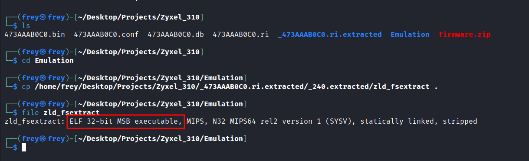Image resolution: width=529 pixels, height=161 pixels.
Task: Click the firmware.zip file name in ls output
Action: 464,34
